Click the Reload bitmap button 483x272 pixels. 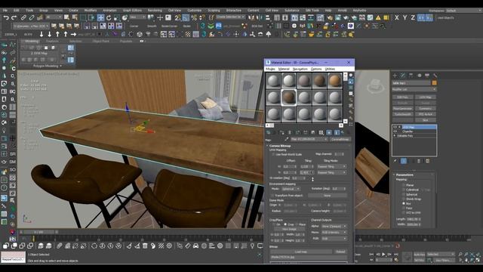340,252
